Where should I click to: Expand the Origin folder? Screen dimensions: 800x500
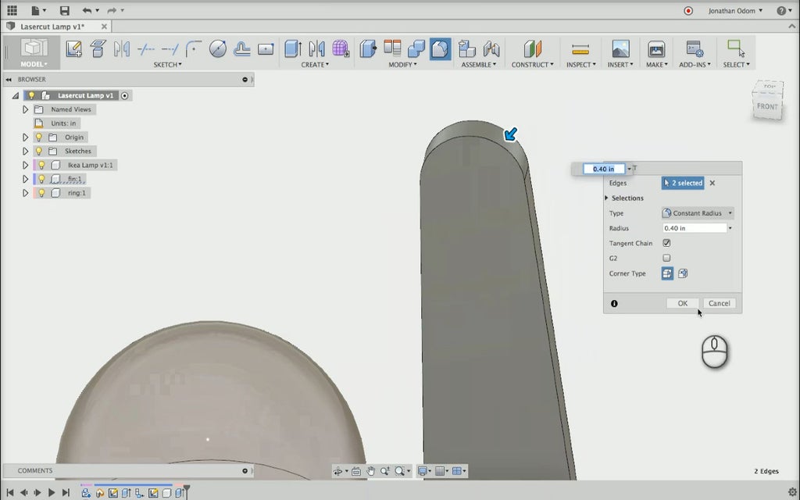coord(25,137)
